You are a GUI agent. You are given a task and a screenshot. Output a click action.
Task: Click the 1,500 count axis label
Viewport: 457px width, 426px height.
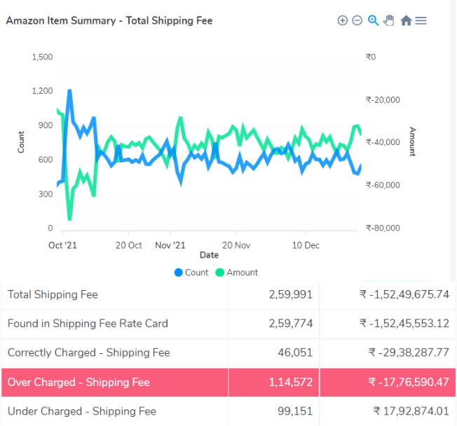(43, 57)
